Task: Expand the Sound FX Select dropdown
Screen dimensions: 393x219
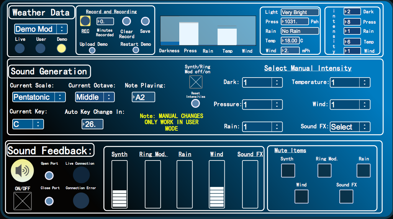Action: click(350, 127)
